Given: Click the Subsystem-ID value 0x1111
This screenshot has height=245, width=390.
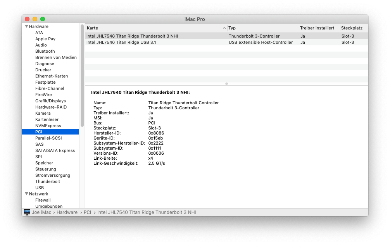Looking at the screenshot, I should click(155, 148).
